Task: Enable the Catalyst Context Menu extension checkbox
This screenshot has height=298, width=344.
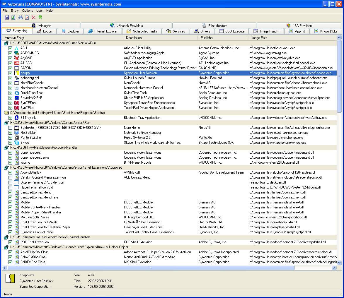Action: (x=10, y=177)
